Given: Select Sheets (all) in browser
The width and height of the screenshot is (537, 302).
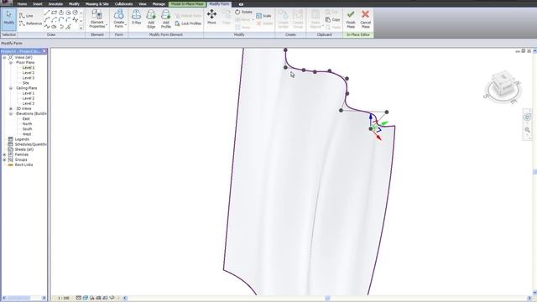Looking at the screenshot, I should pos(24,149).
